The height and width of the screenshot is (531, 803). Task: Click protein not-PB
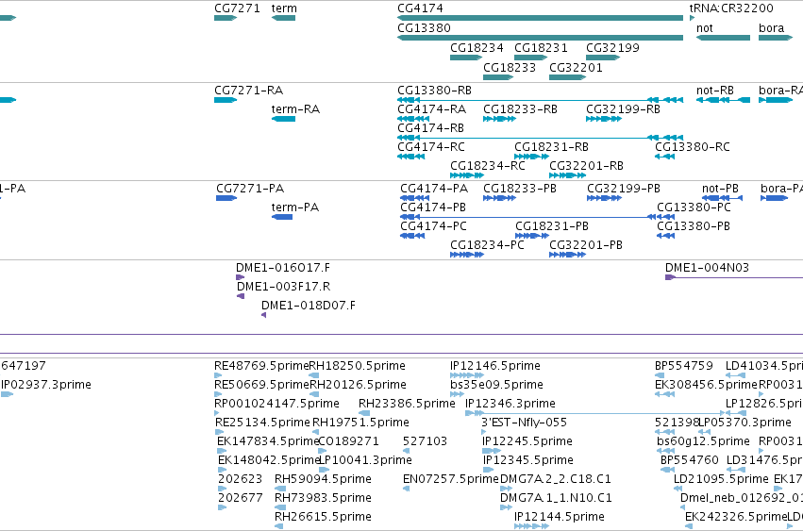coord(720,189)
